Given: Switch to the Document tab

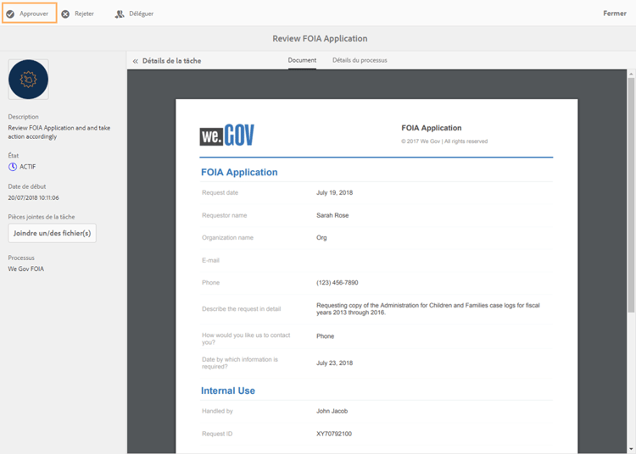Looking at the screenshot, I should point(302,60).
